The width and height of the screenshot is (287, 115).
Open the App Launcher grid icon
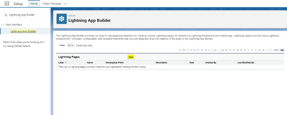click(7, 4)
